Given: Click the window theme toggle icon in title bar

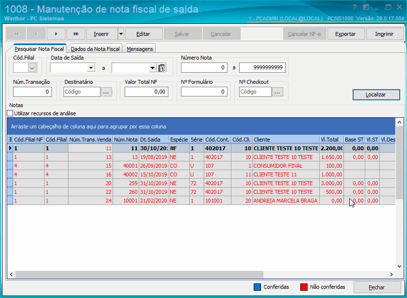Looking at the screenshot, I should 366,7.
